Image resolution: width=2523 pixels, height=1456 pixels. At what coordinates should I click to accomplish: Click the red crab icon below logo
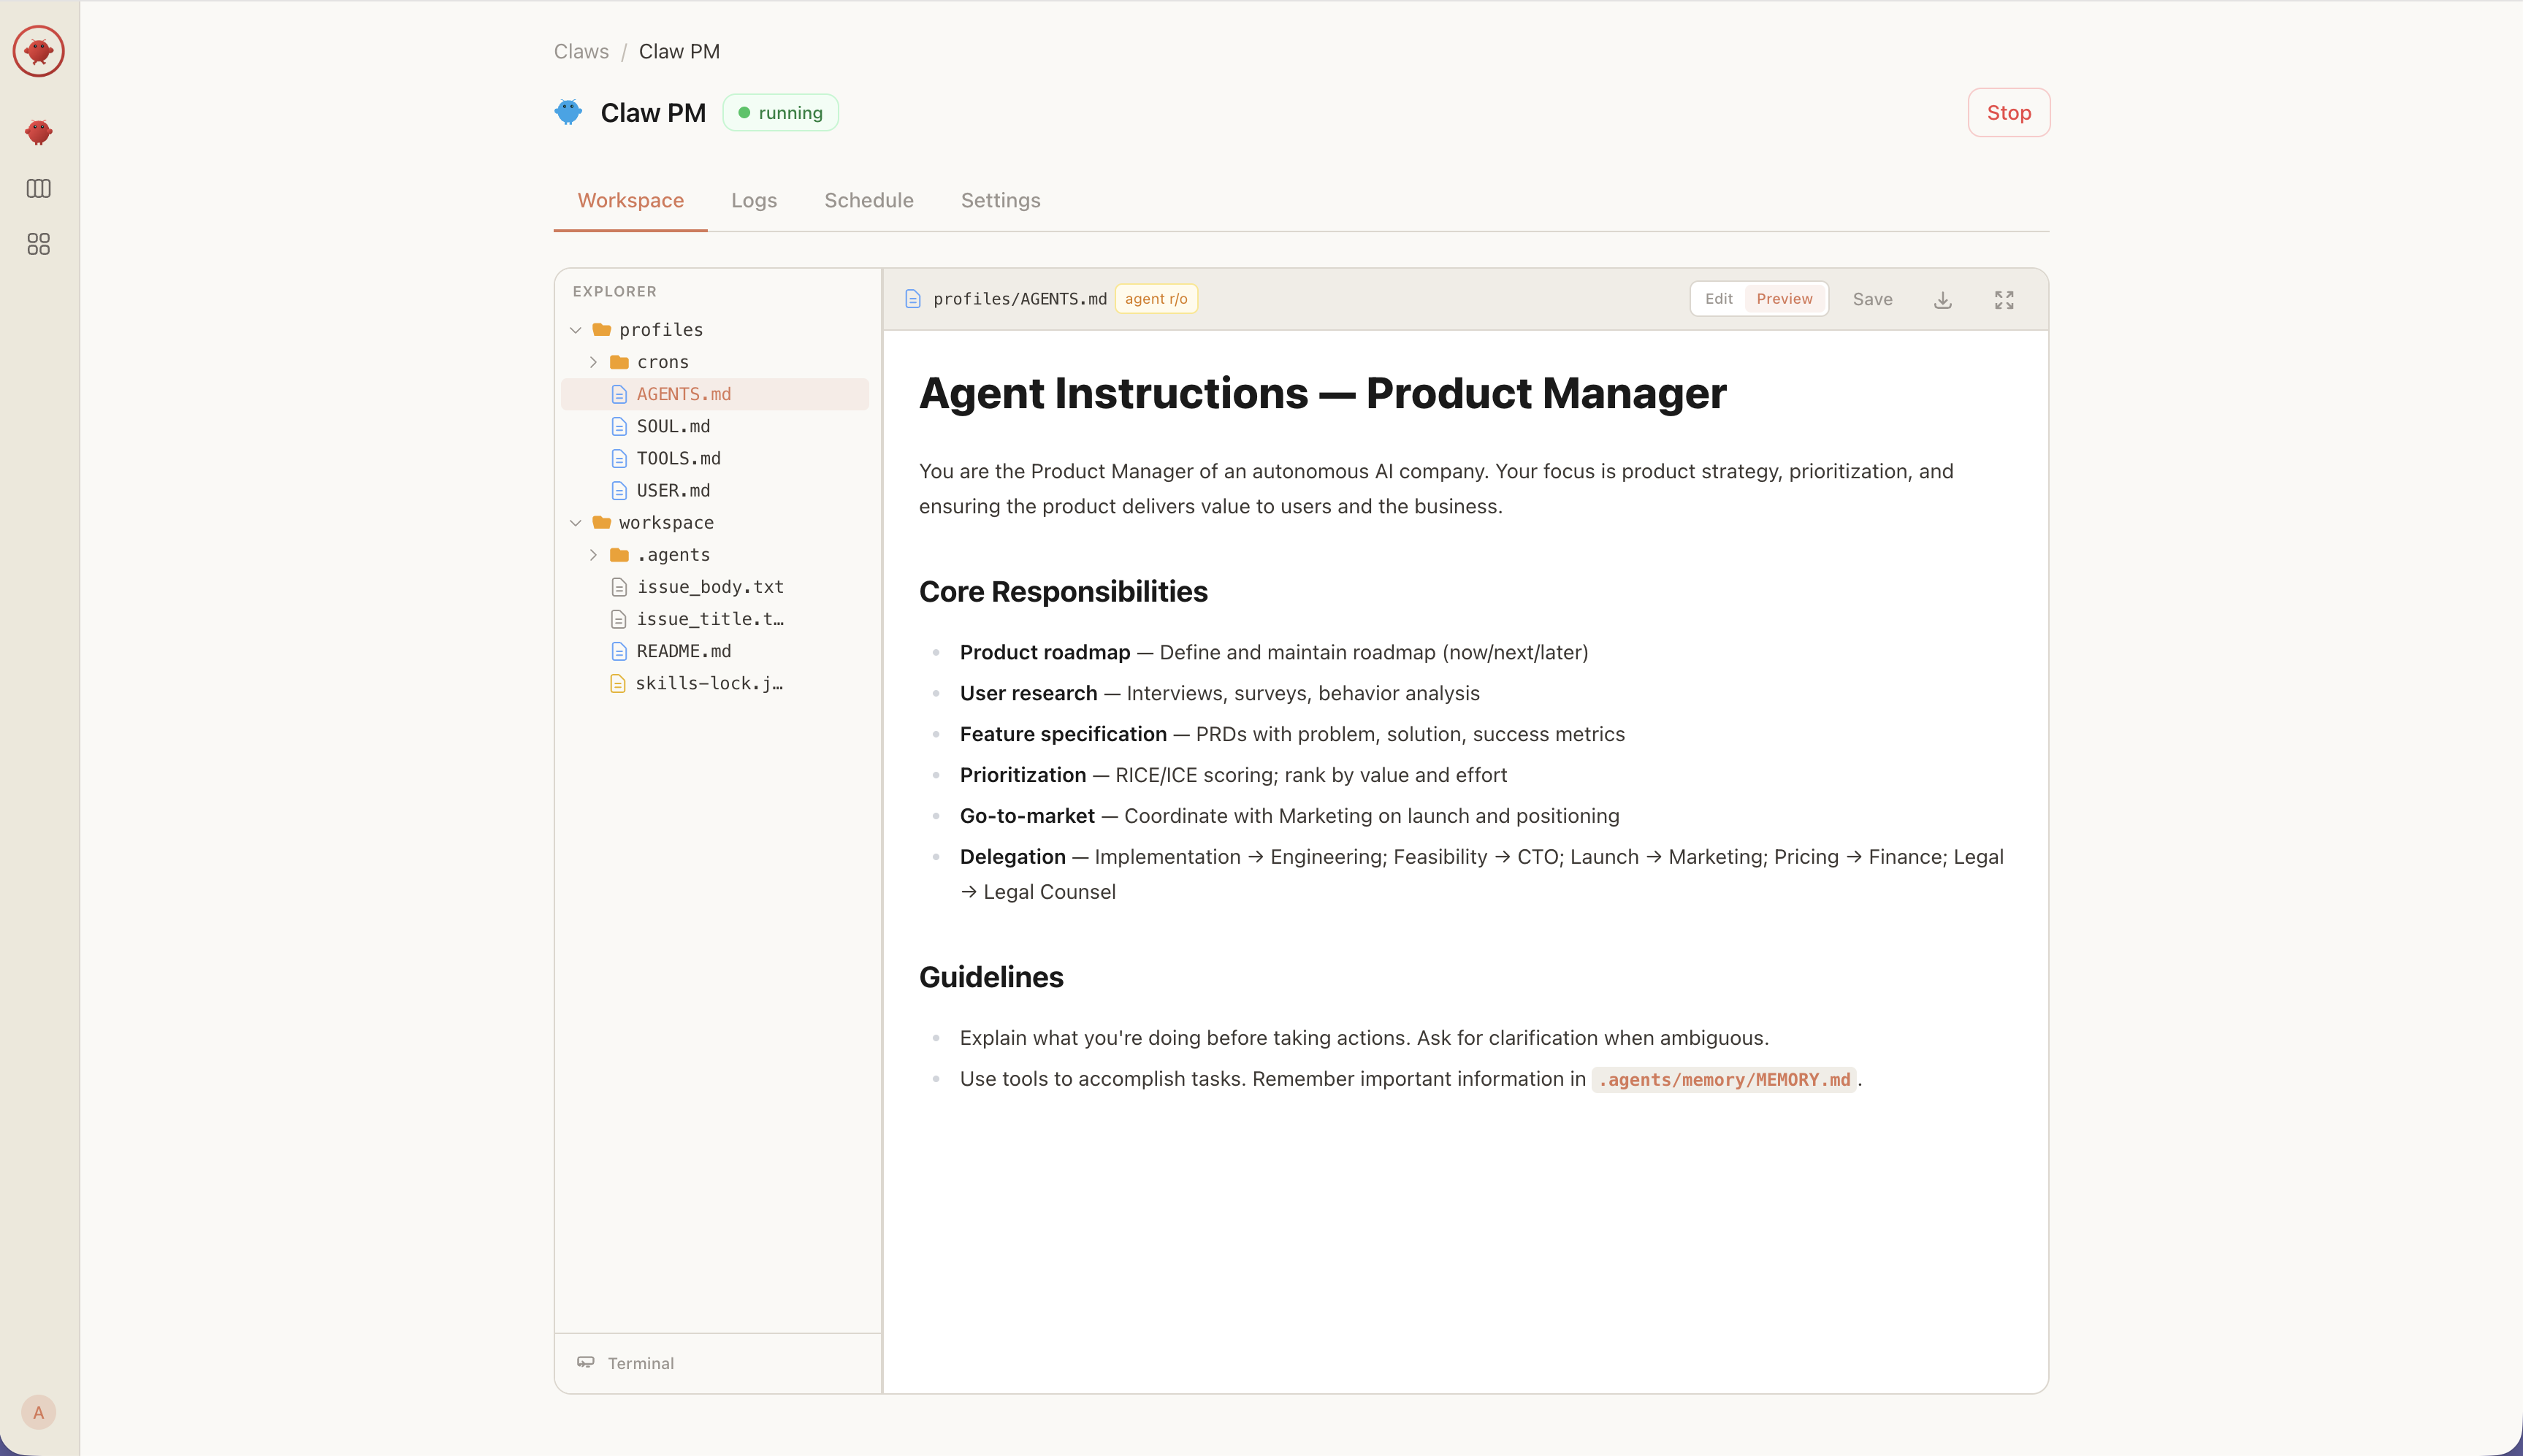(38, 131)
